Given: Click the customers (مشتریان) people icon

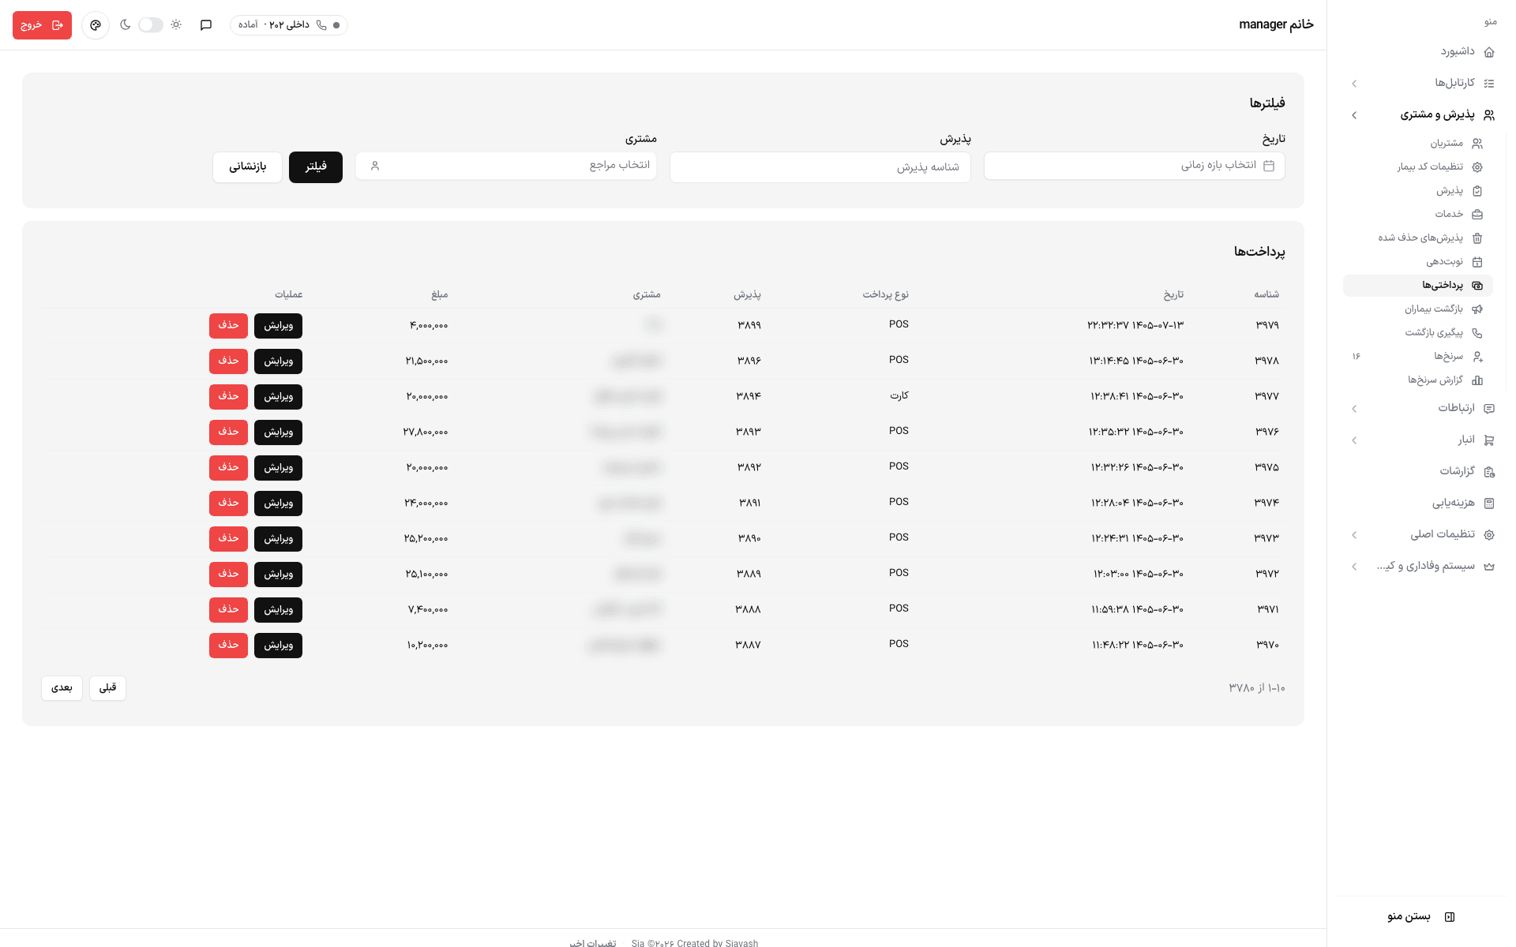Looking at the screenshot, I should point(1477,144).
